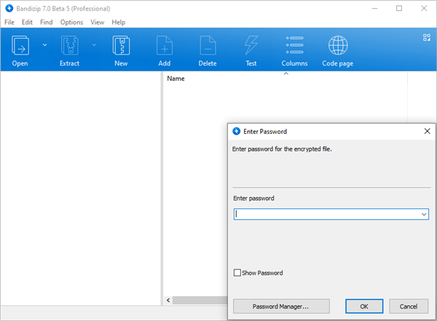Create a new archive with New icon

121,47
